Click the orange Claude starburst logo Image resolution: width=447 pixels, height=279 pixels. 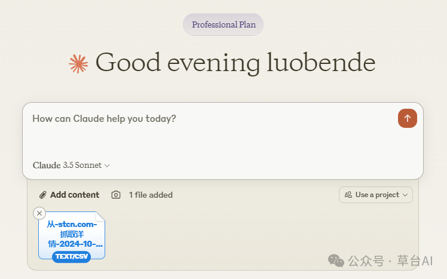pos(78,64)
